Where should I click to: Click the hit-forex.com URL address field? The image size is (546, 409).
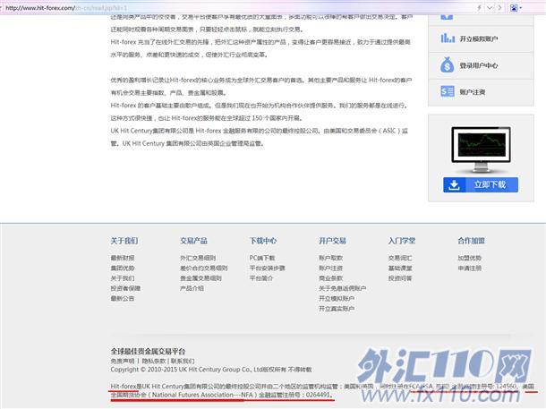click(237, 8)
